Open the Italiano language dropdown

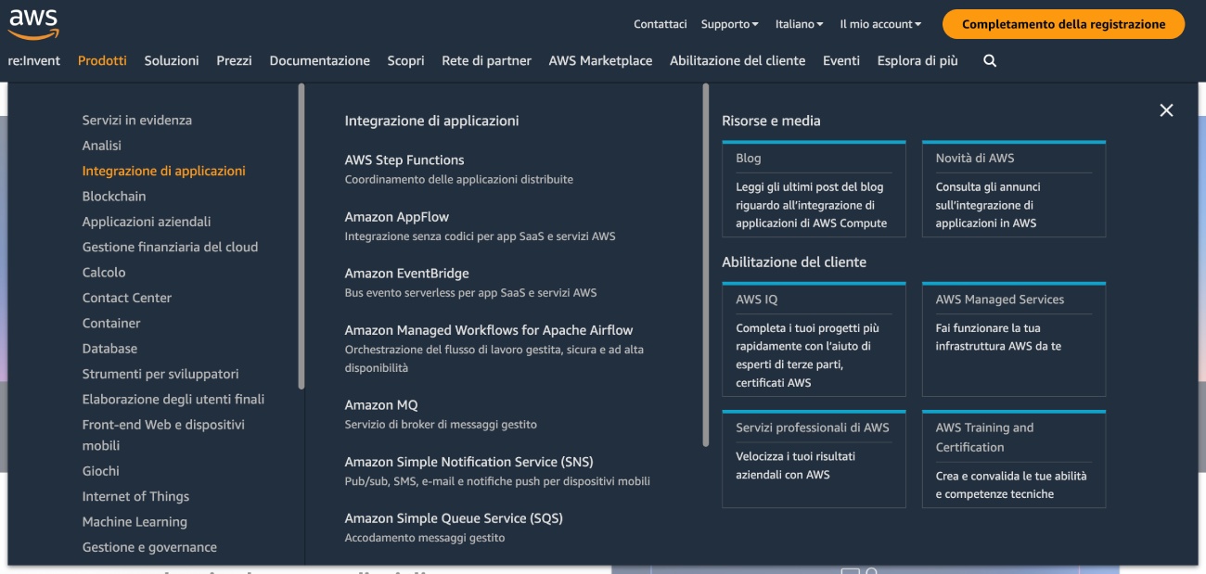(x=800, y=24)
